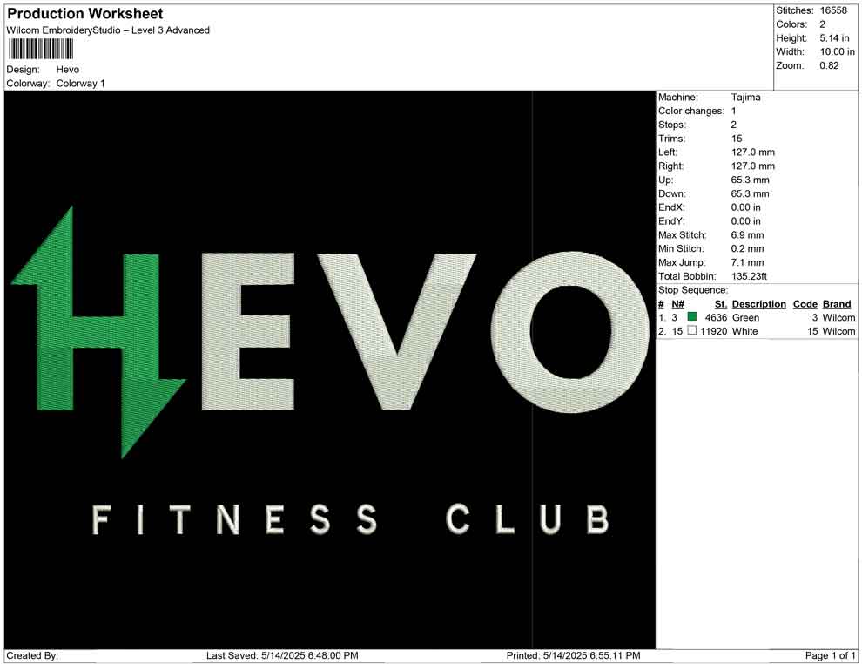
Task: Click the 'Stop Sequence:' heading
Action: (693, 290)
